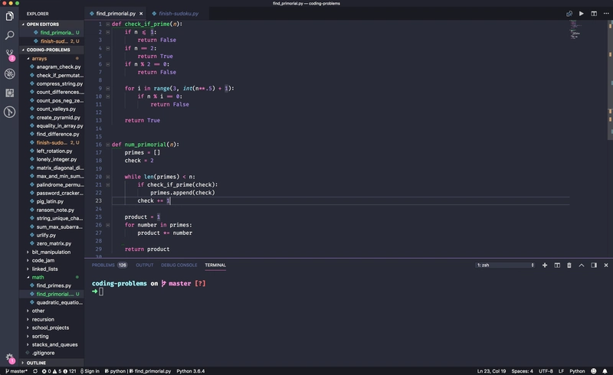Open errors and warnings count in status bar
This screenshot has width=613, height=375.
59,371
